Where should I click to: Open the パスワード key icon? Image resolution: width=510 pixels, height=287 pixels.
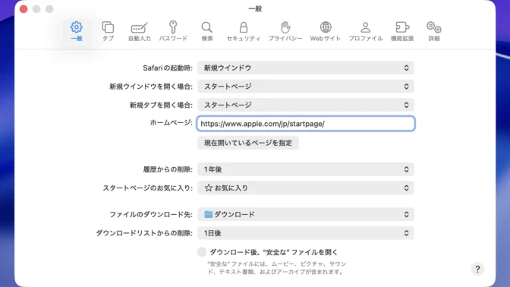click(173, 31)
